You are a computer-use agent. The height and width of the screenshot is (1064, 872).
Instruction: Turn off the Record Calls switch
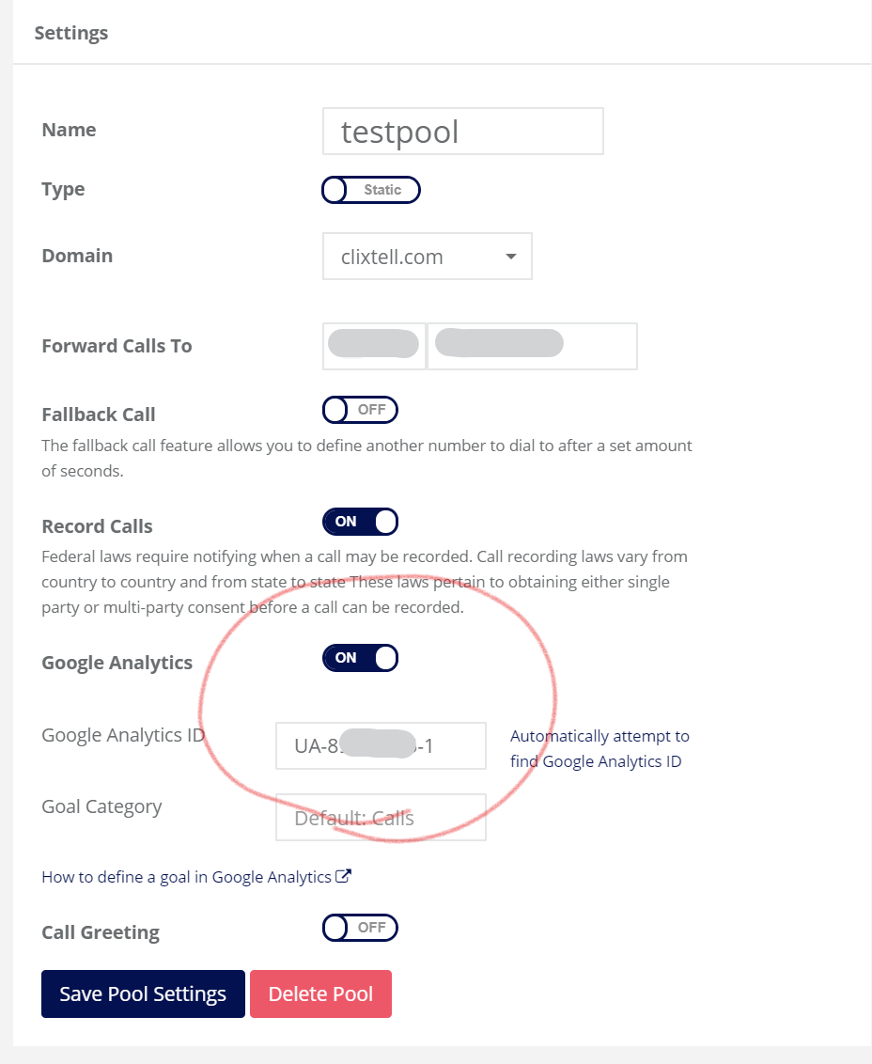point(360,522)
